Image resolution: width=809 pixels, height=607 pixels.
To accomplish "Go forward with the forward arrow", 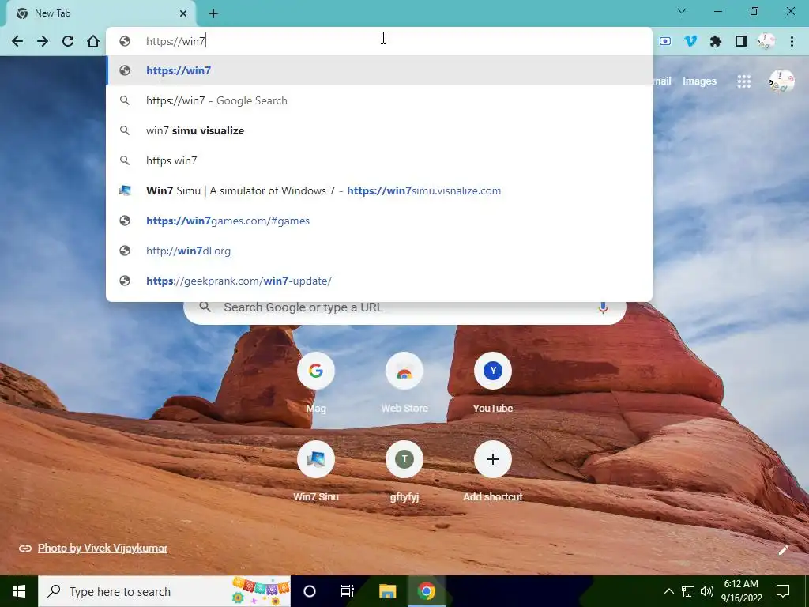I will (43, 41).
